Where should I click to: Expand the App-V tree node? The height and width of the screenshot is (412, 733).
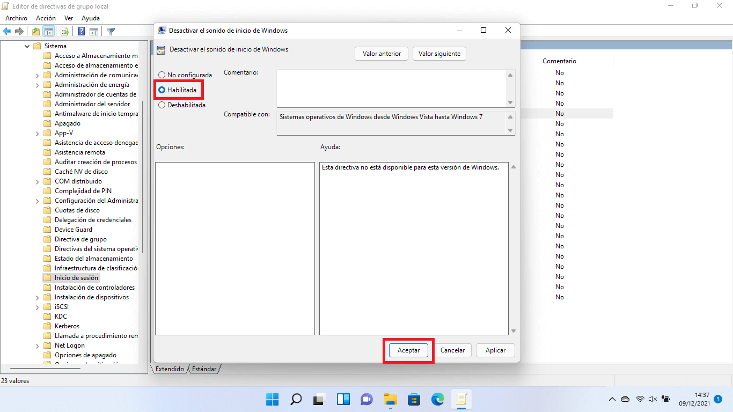[x=37, y=133]
